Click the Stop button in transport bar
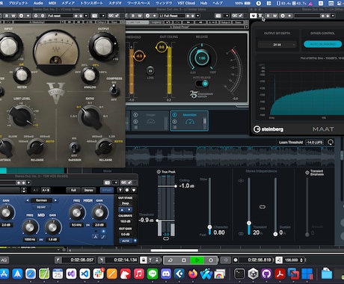This screenshot has width=344, height=284. 184,260
